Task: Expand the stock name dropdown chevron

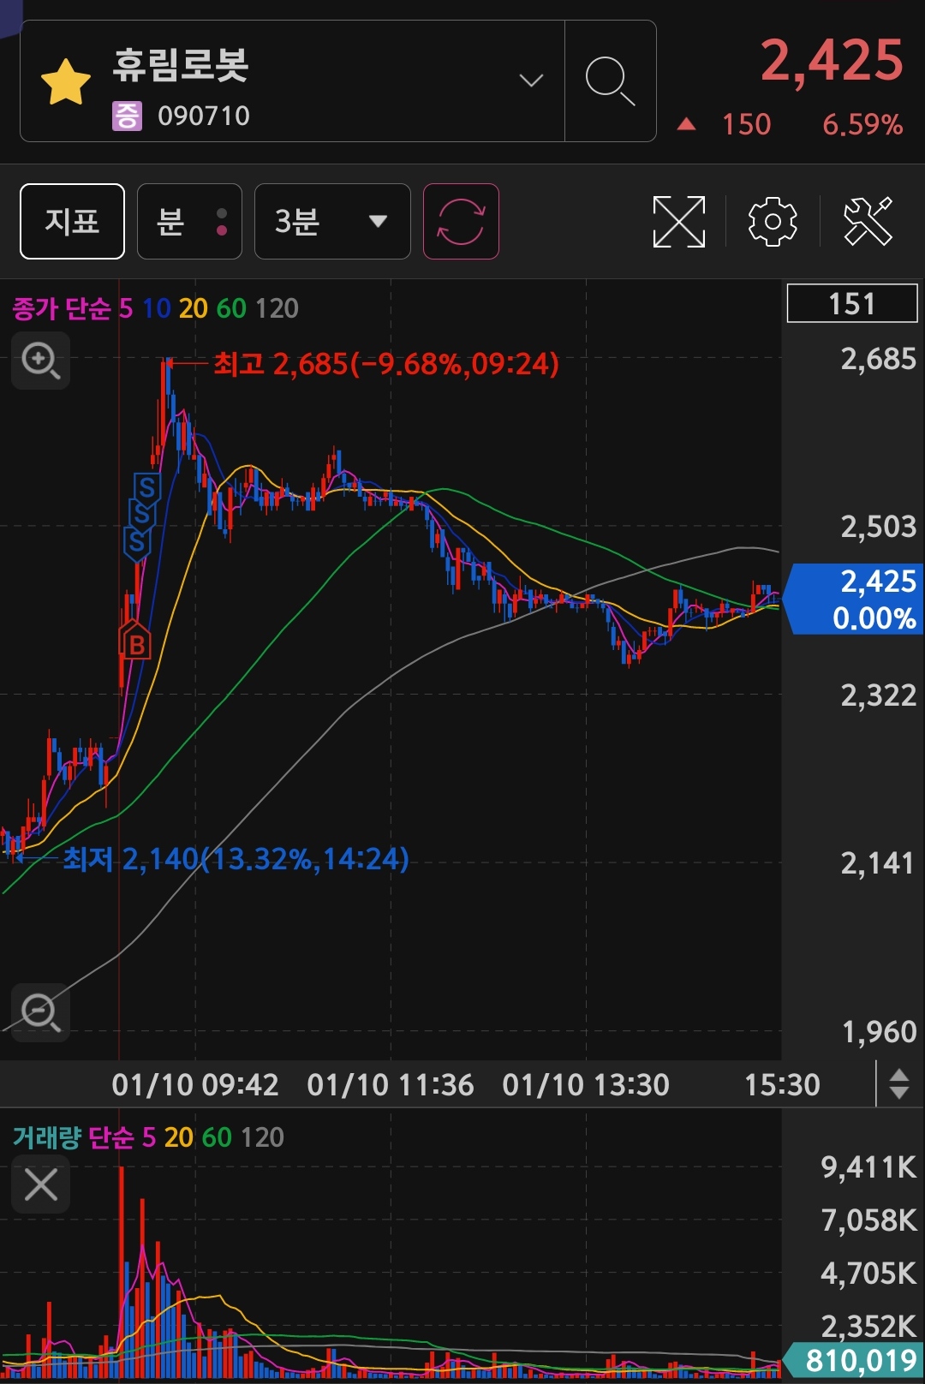Action: [531, 81]
